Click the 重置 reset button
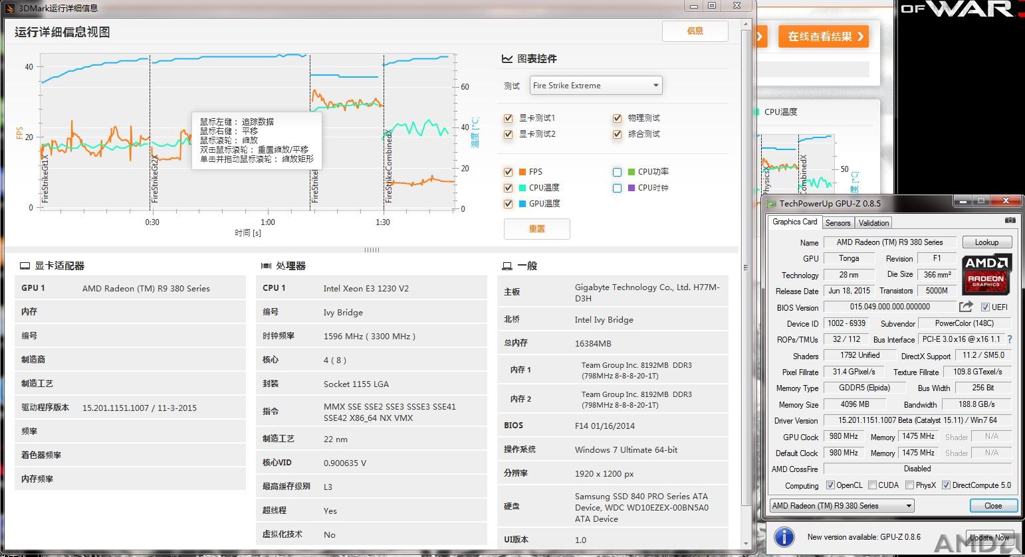 537,228
